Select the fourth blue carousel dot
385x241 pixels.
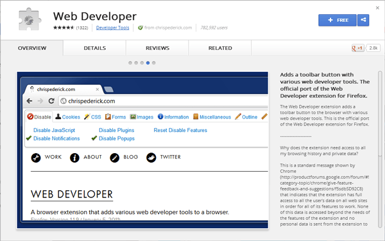148,63
